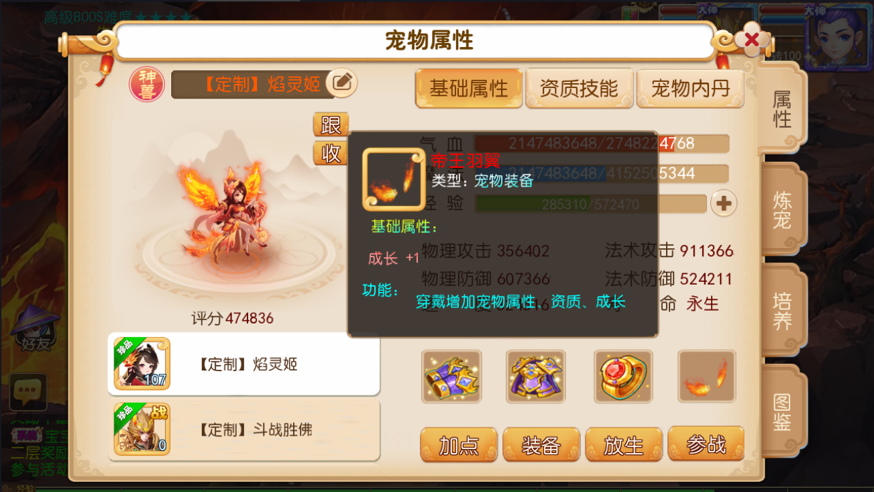The height and width of the screenshot is (492, 874).
Task: Open the chat bubble icon
Action: [x=28, y=391]
